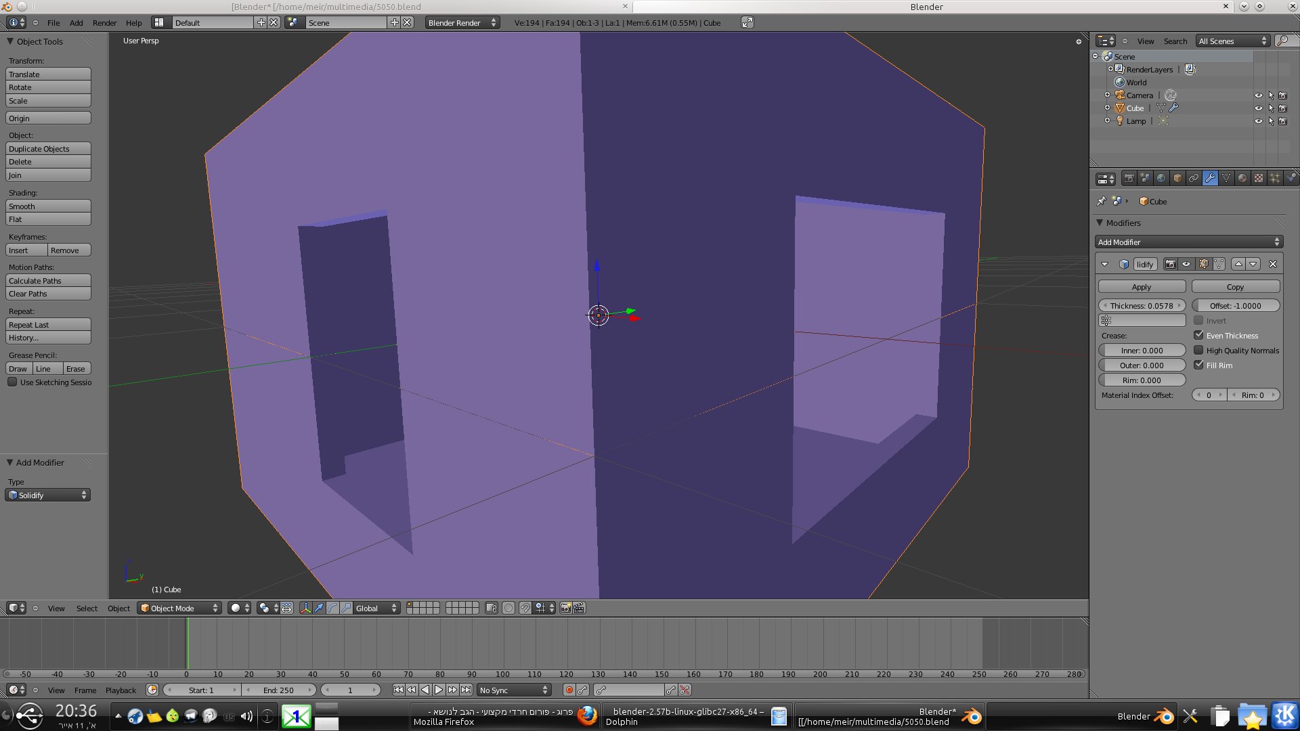Viewport: 1300px width, 731px height.
Task: Open the Material properties sphere tab
Action: (x=1242, y=179)
